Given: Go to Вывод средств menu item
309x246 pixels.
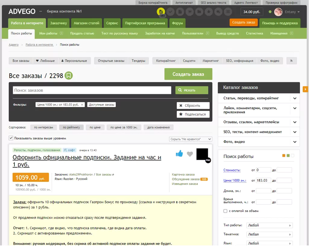Looking at the screenshot, I should pos(227,33).
